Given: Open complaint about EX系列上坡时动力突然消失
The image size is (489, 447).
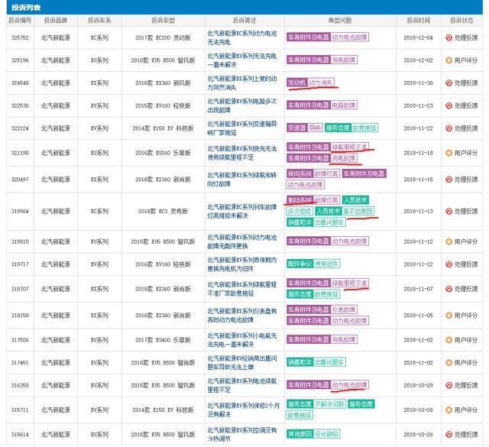Looking at the screenshot, I should click(242, 83).
